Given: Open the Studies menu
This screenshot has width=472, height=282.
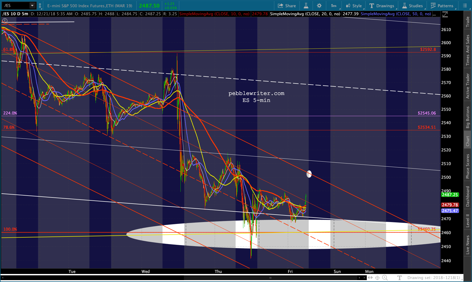Looking at the screenshot, I should coord(413,6).
